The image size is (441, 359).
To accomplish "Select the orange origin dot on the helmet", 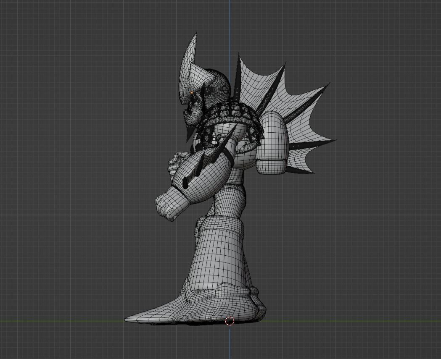I will [192, 92].
